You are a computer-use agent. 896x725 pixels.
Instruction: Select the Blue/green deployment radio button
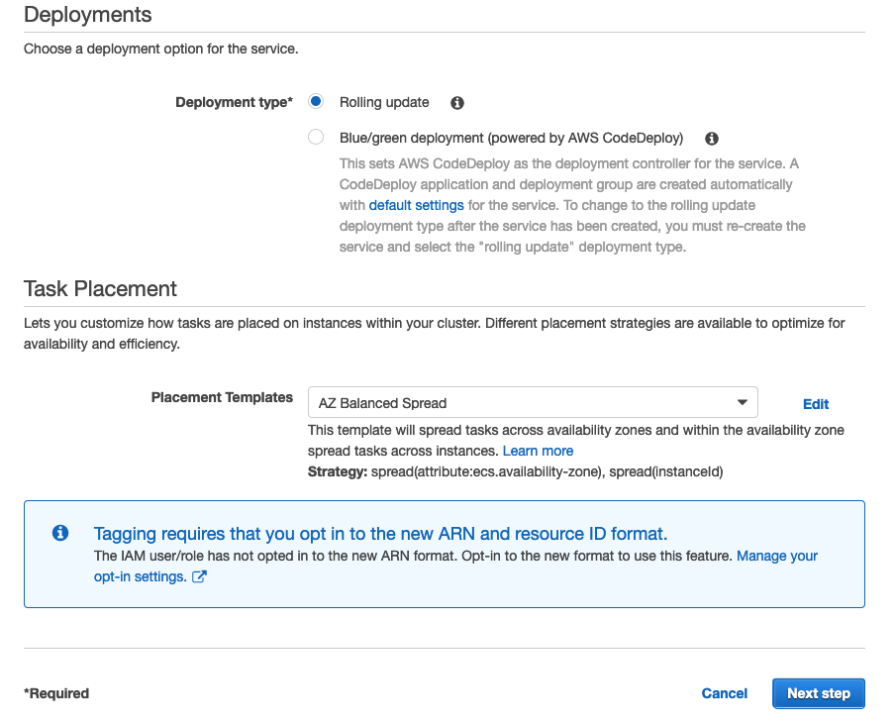[316, 138]
